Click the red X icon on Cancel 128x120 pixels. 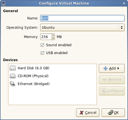[81, 113]
